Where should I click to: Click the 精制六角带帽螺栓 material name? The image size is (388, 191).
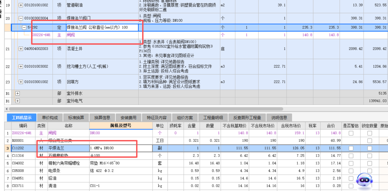(64, 163)
